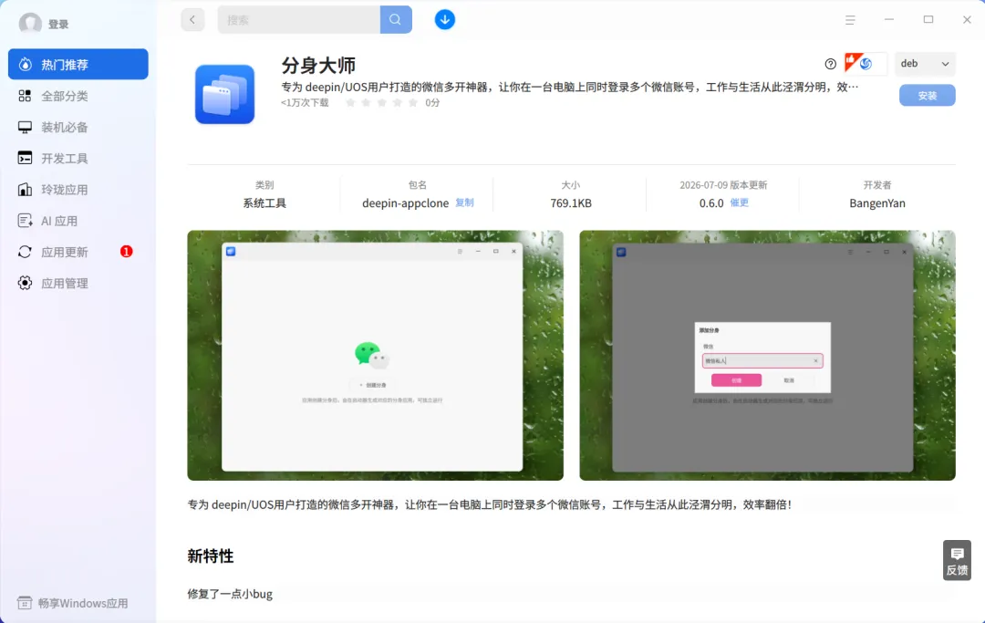Focus the 搜索 search field
Screen dimensions: 985x623
click(x=299, y=19)
